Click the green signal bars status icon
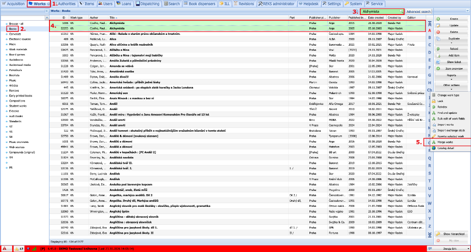The image size is (471, 252). tap(34, 249)
